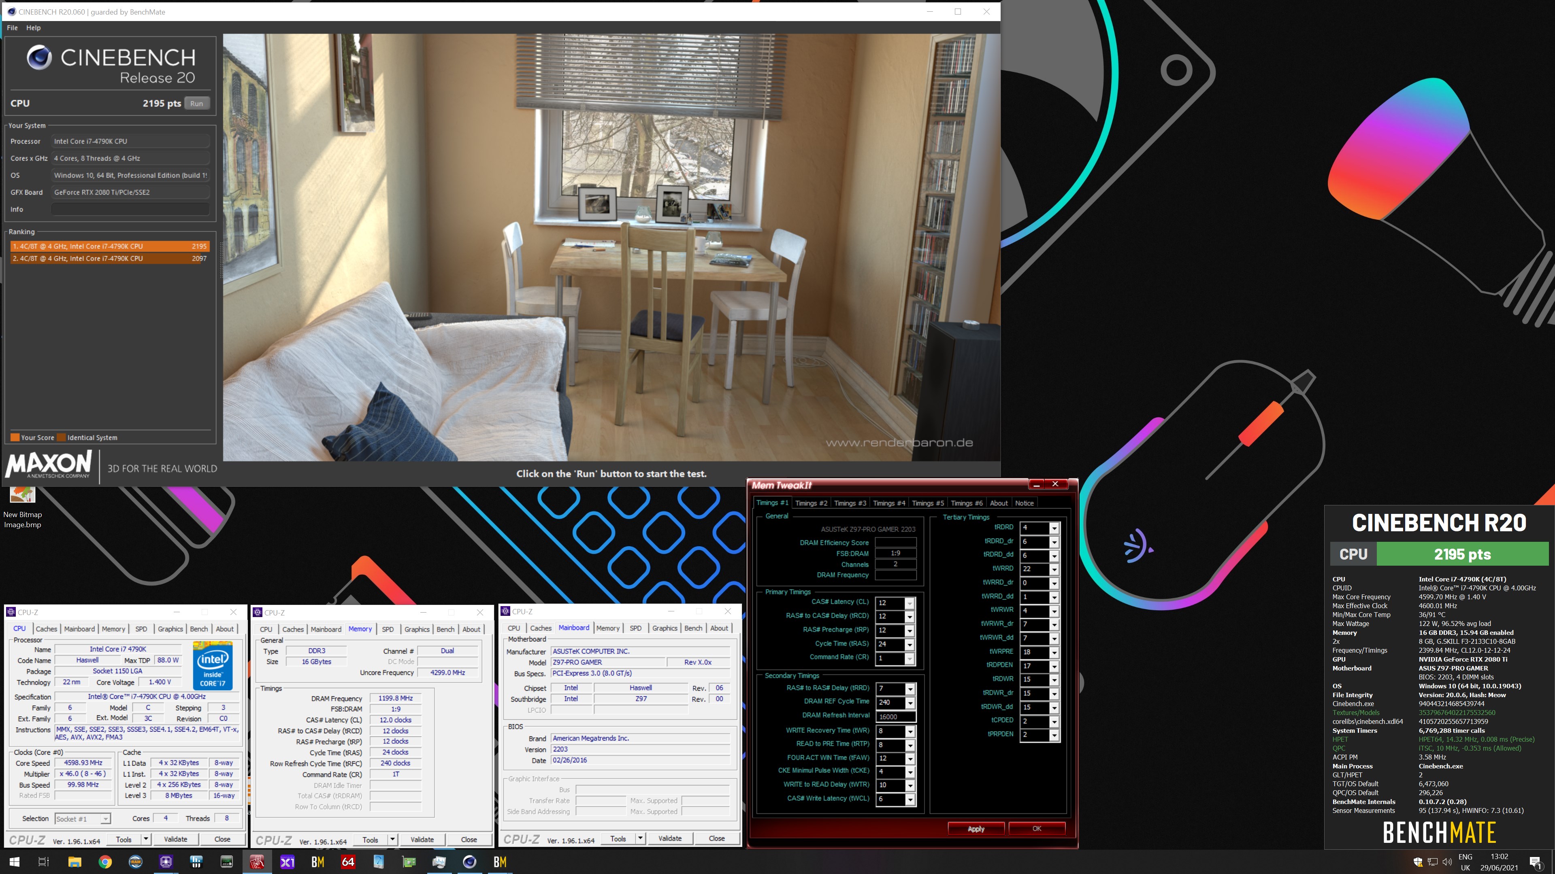Expand the tWRPRE timing dropdown
Screen dimensions: 1555x874
pos(1054,653)
